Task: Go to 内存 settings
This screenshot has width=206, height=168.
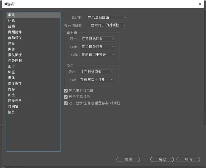Action: 33,89
